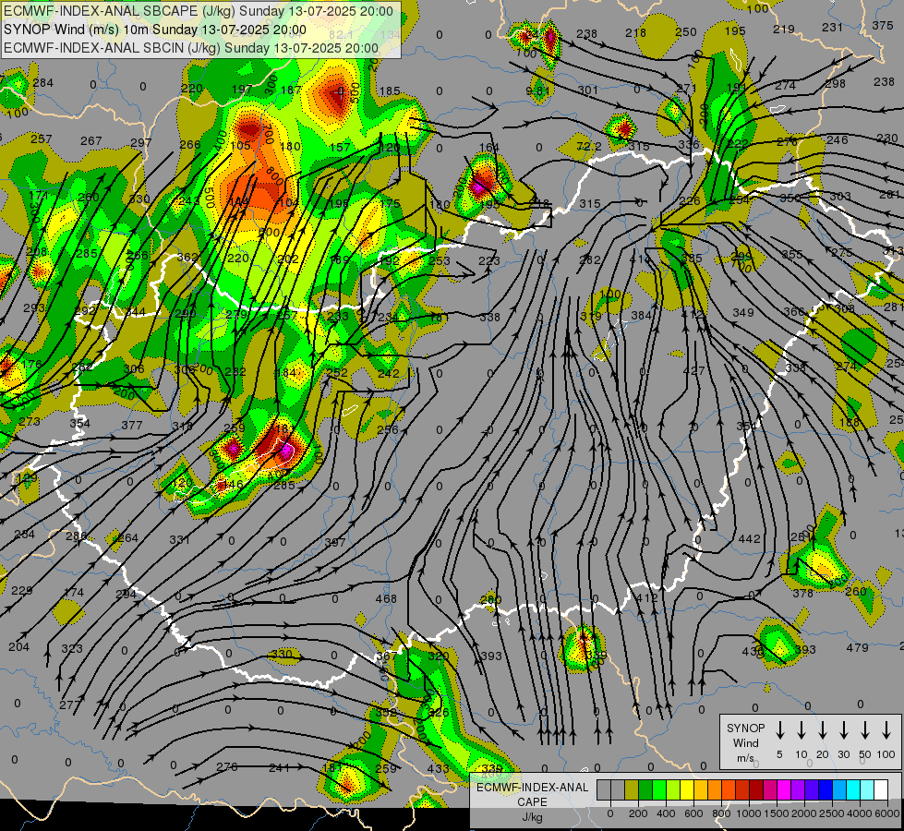Select the white CAPE legend swatch
The image size is (904, 831).
[x=880, y=790]
